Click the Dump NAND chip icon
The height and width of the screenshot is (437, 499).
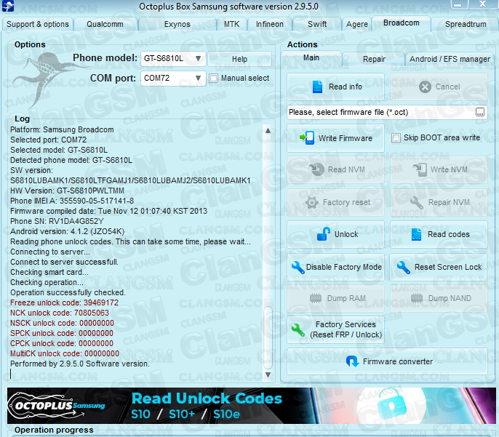click(417, 298)
